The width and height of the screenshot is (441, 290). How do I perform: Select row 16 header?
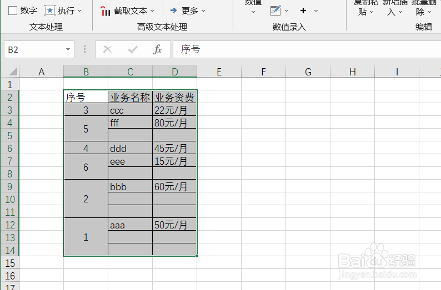click(x=10, y=276)
